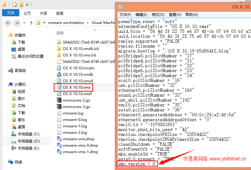
Task: Click vmware workstation breadcrumb segment
Action: coord(66,23)
